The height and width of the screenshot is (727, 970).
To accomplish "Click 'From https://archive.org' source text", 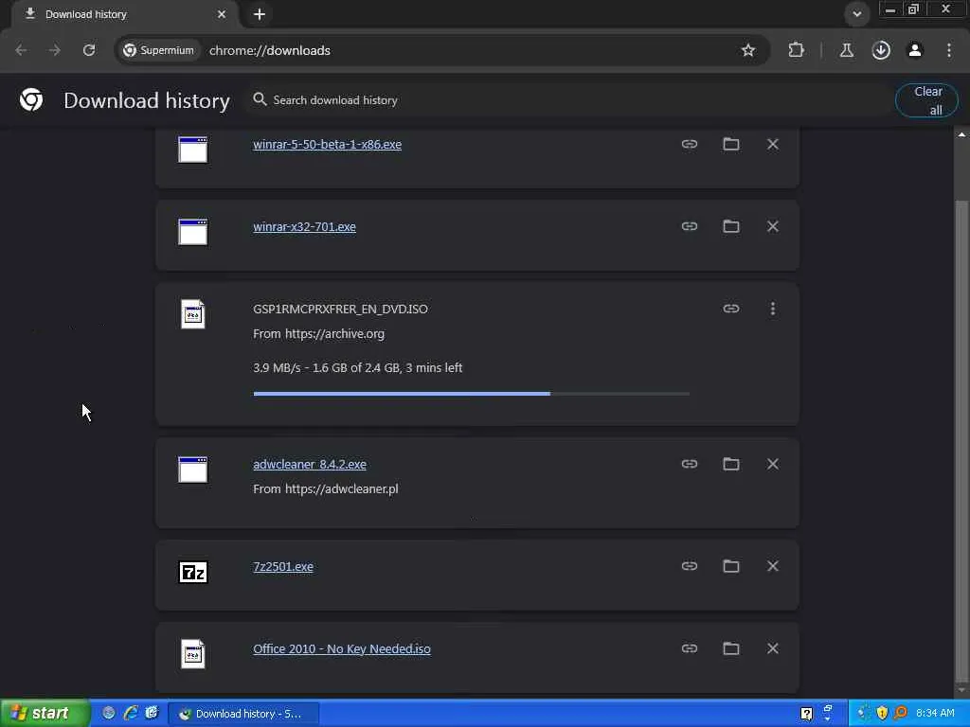I will (318, 334).
